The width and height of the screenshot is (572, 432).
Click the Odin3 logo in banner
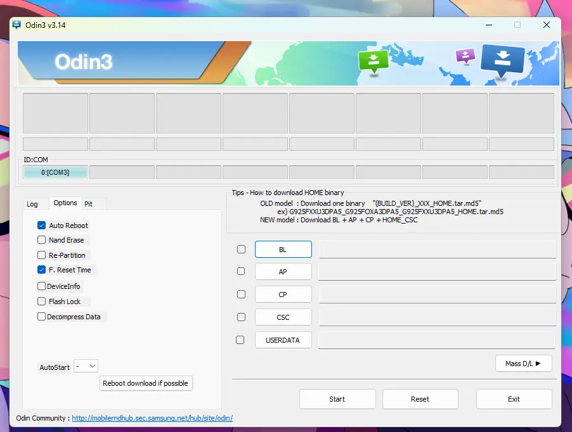pos(84,61)
